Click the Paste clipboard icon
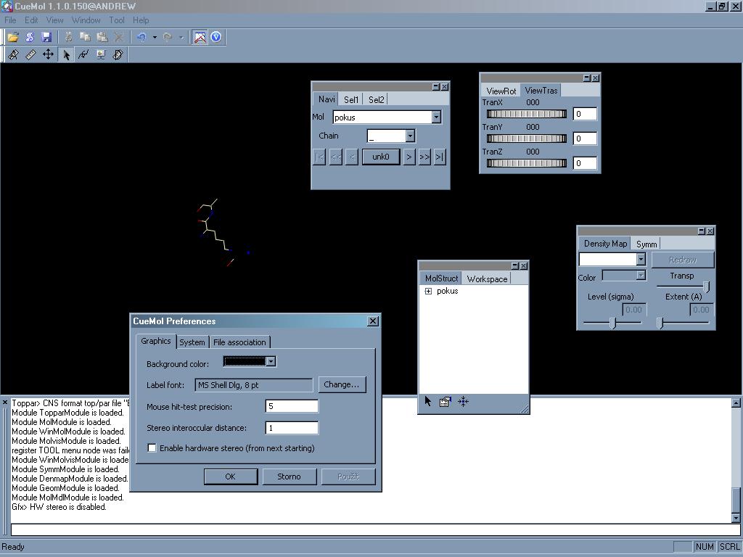Viewport: 743px width, 557px height. coord(102,37)
